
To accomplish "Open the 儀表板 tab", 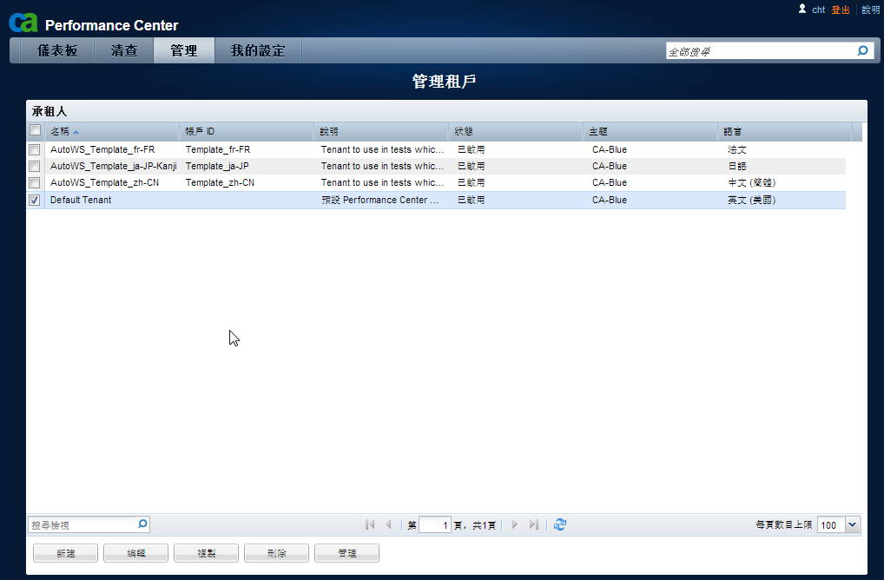I will pos(57,50).
